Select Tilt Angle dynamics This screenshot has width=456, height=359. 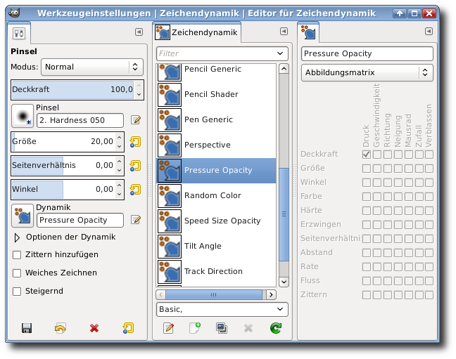click(x=217, y=247)
